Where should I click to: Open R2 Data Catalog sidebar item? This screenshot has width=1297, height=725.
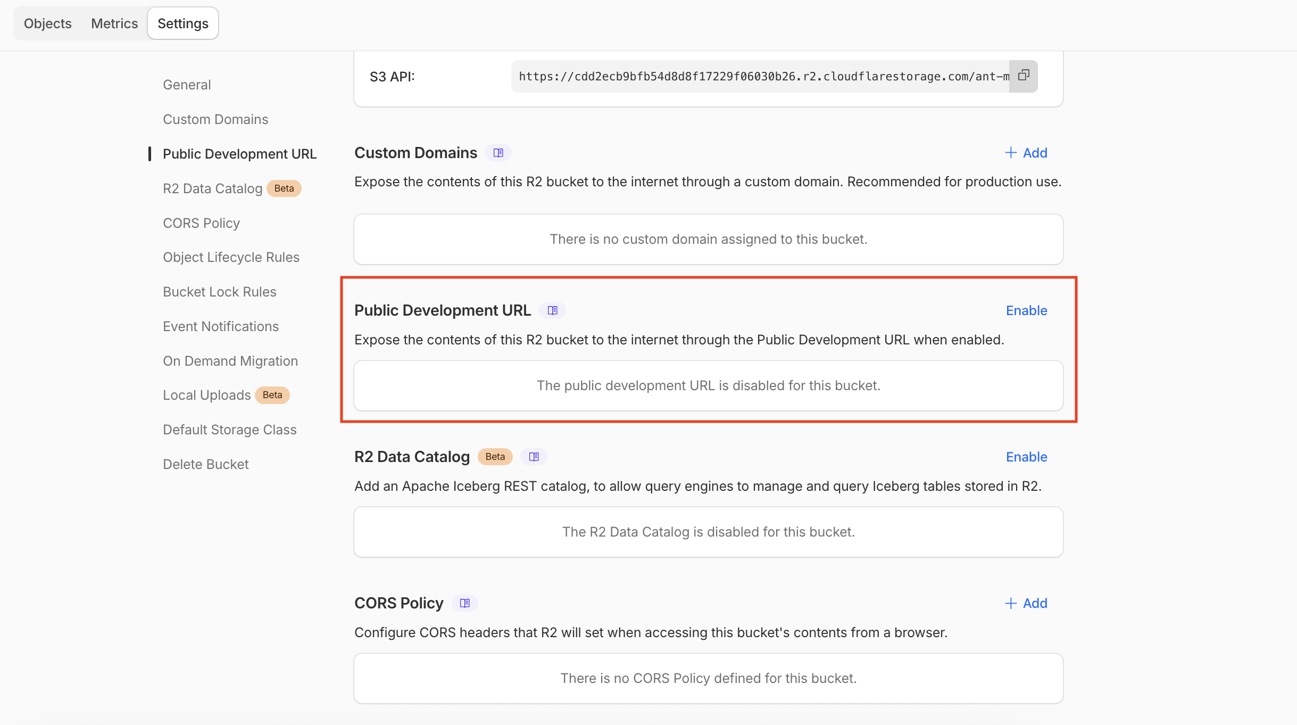pyautogui.click(x=212, y=188)
